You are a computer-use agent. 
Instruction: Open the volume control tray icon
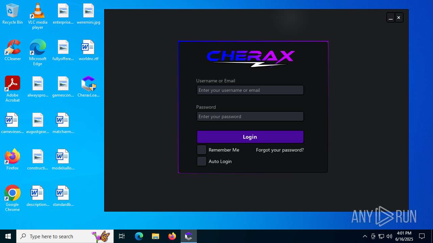[389, 236]
